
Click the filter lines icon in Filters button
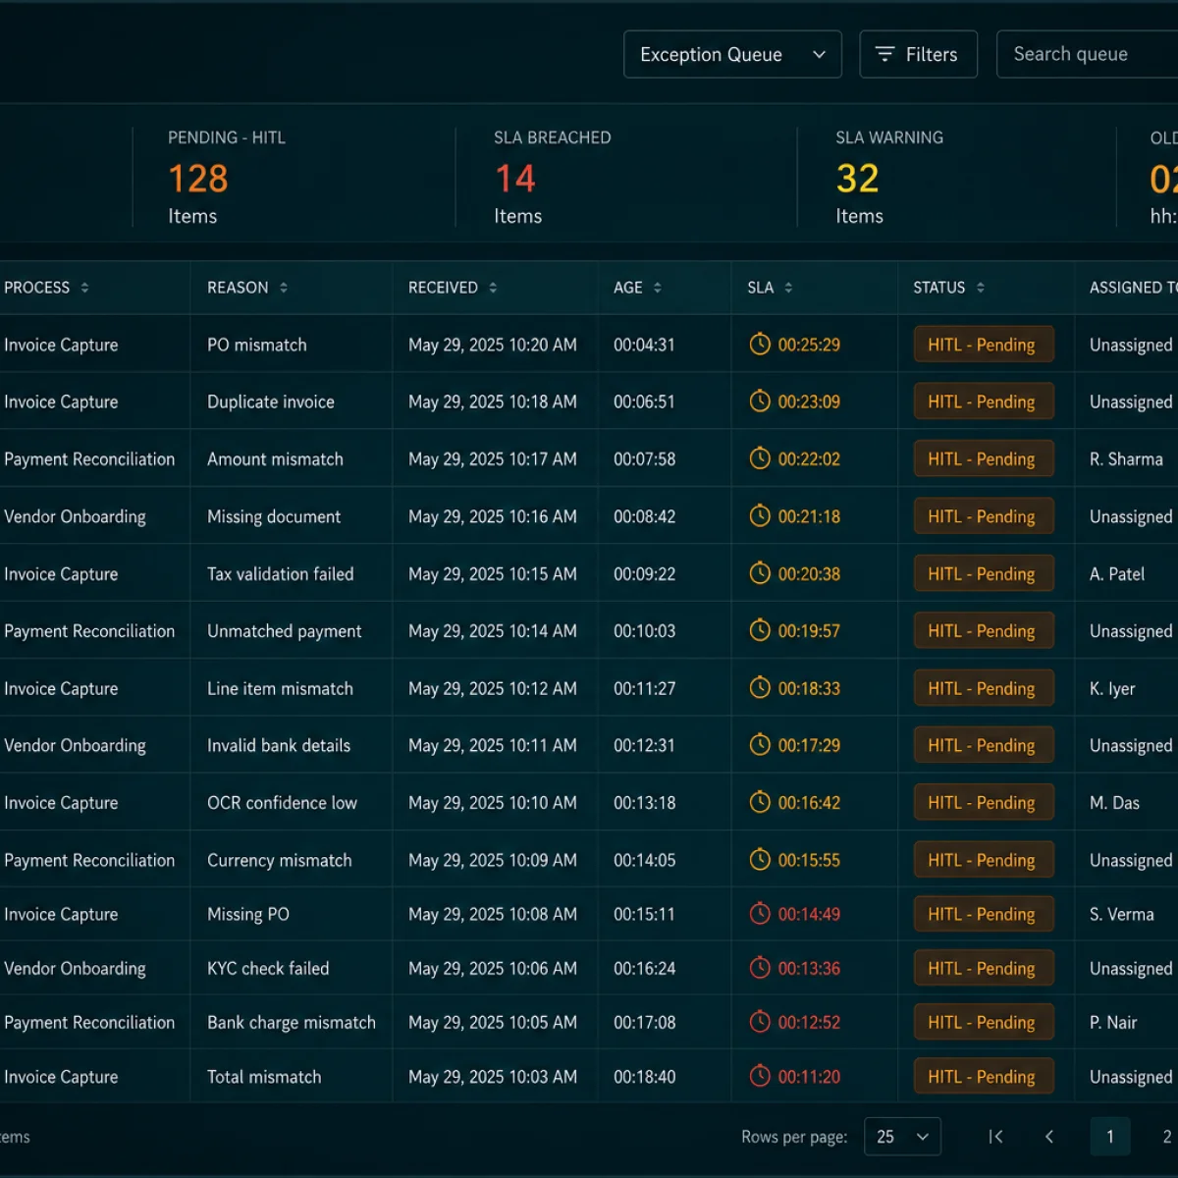coord(884,54)
